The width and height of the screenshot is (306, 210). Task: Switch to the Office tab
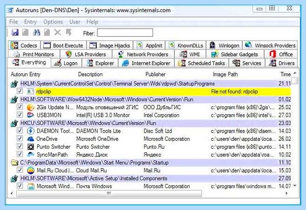coord(281,54)
